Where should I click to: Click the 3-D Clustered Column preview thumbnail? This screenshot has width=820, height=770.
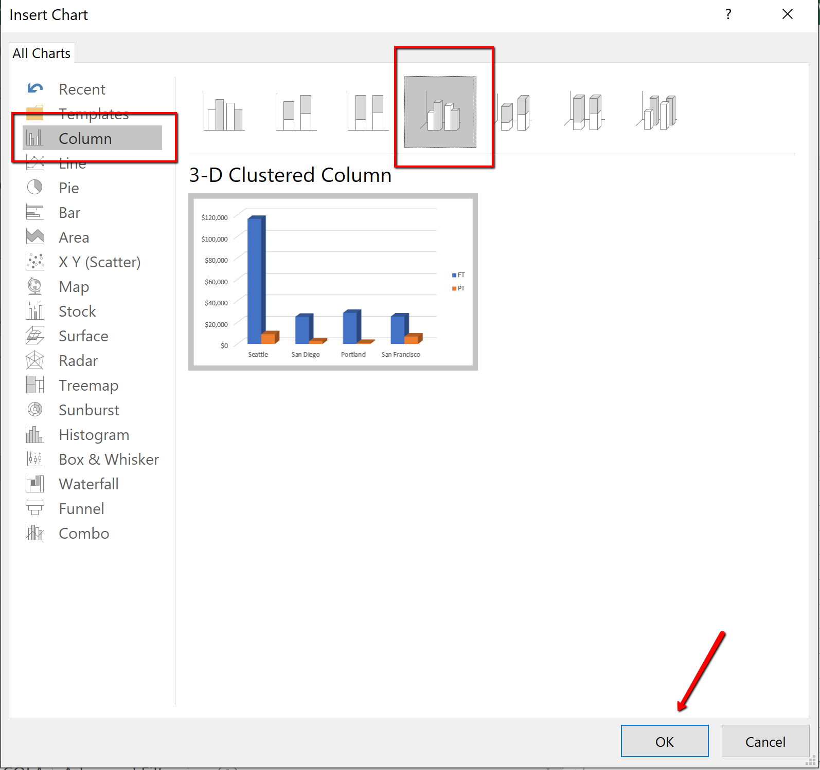tap(333, 282)
